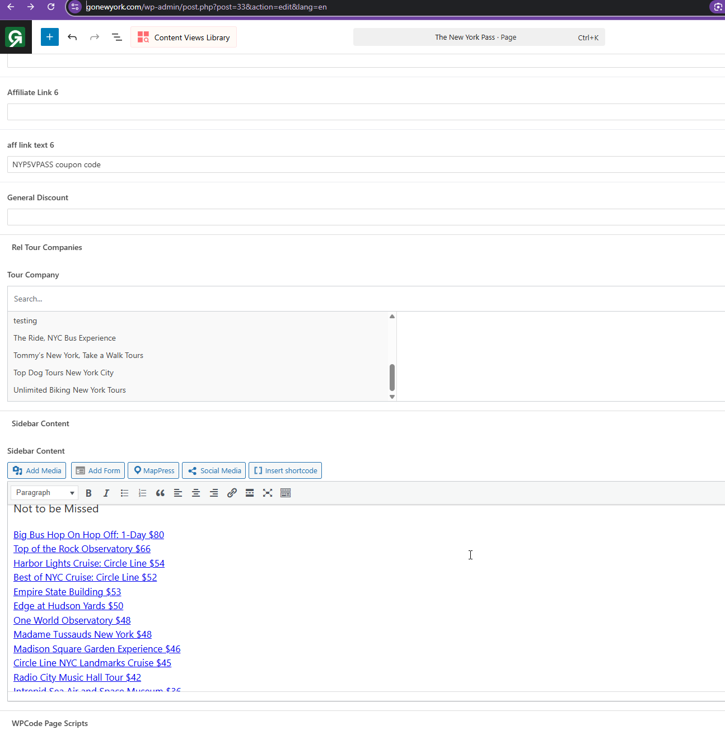The image size is (725, 735).
Task: Click the Tour Company search box
Action: click(366, 299)
